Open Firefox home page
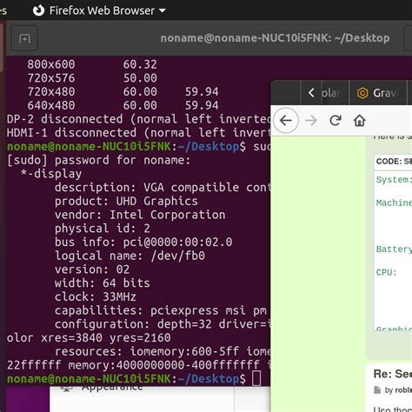The image size is (412, 412). point(360,120)
